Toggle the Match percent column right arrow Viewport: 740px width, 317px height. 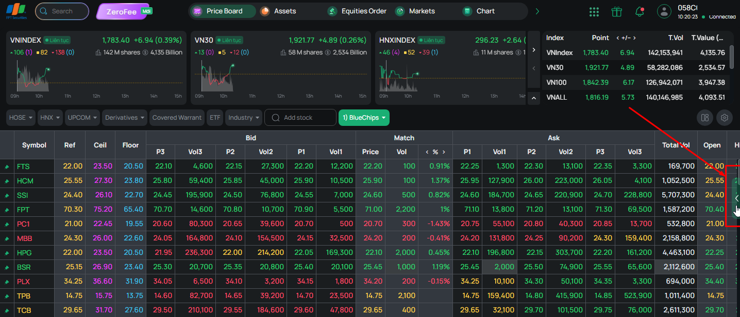click(444, 152)
